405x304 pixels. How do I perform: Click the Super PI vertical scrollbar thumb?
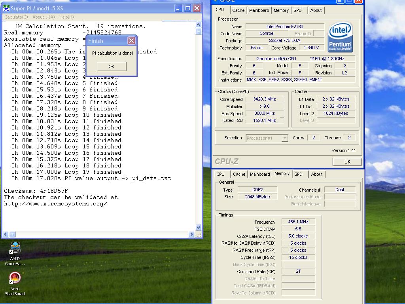click(x=199, y=31)
